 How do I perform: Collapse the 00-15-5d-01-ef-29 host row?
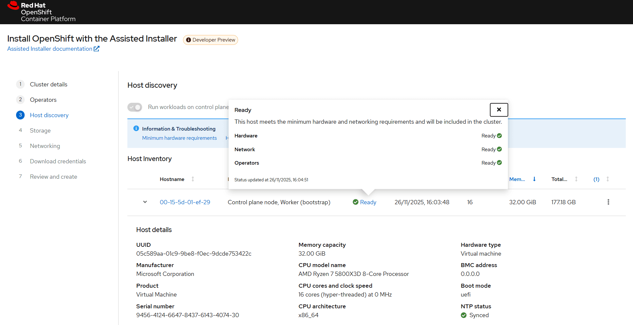[x=145, y=202]
